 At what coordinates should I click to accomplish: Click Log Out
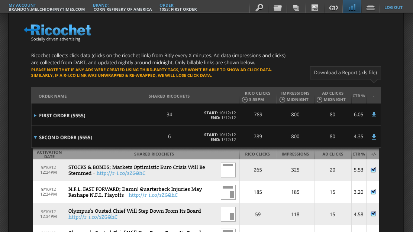(393, 8)
